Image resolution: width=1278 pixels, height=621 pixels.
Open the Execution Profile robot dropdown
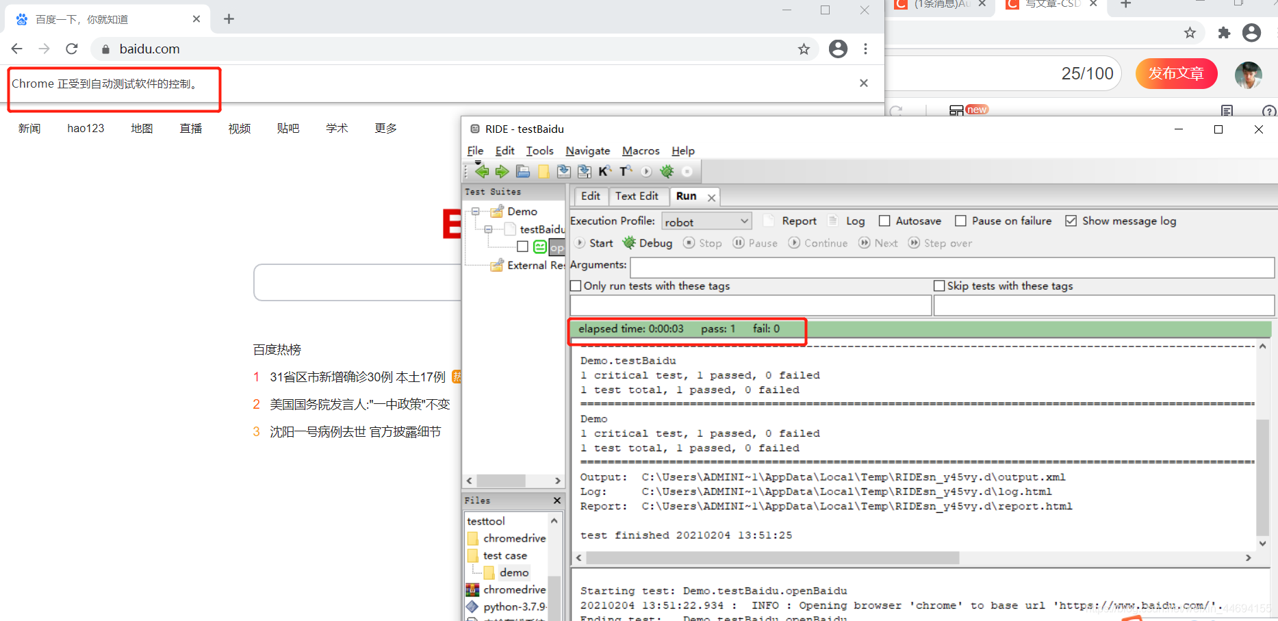707,222
